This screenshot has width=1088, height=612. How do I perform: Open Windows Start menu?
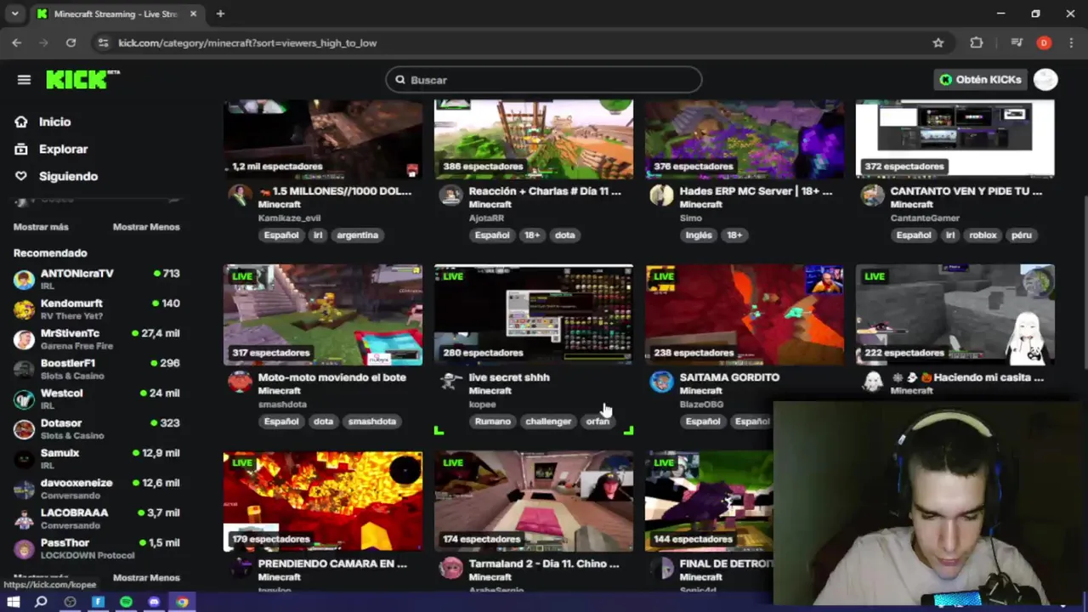click(x=14, y=602)
